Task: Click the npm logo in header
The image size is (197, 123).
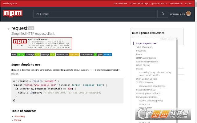Action: click(13, 13)
